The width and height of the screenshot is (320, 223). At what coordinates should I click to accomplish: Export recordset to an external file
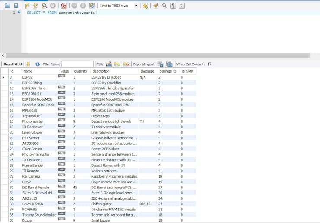160,64
